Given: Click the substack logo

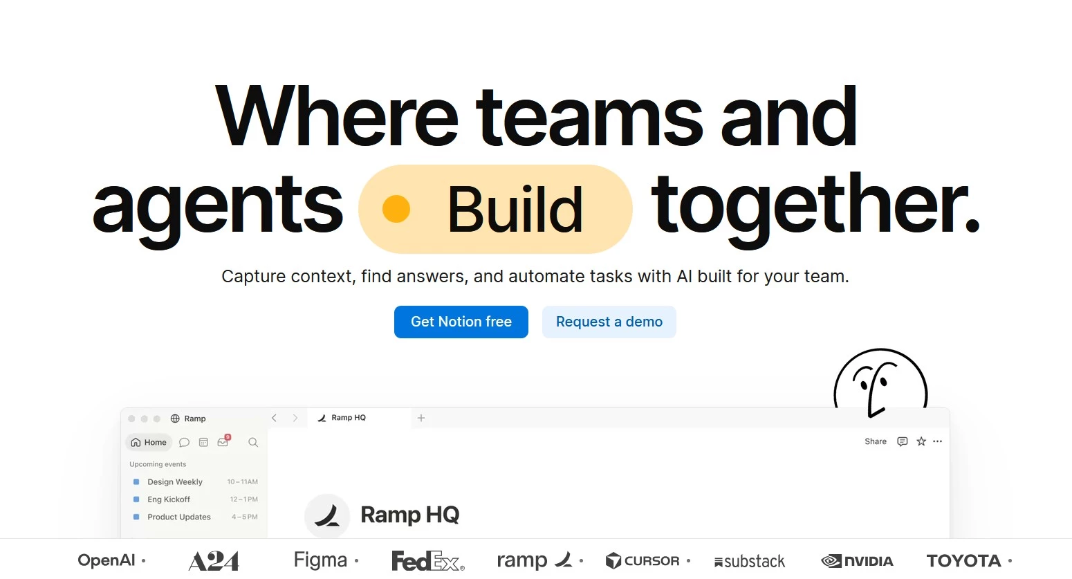Looking at the screenshot, I should [750, 562].
